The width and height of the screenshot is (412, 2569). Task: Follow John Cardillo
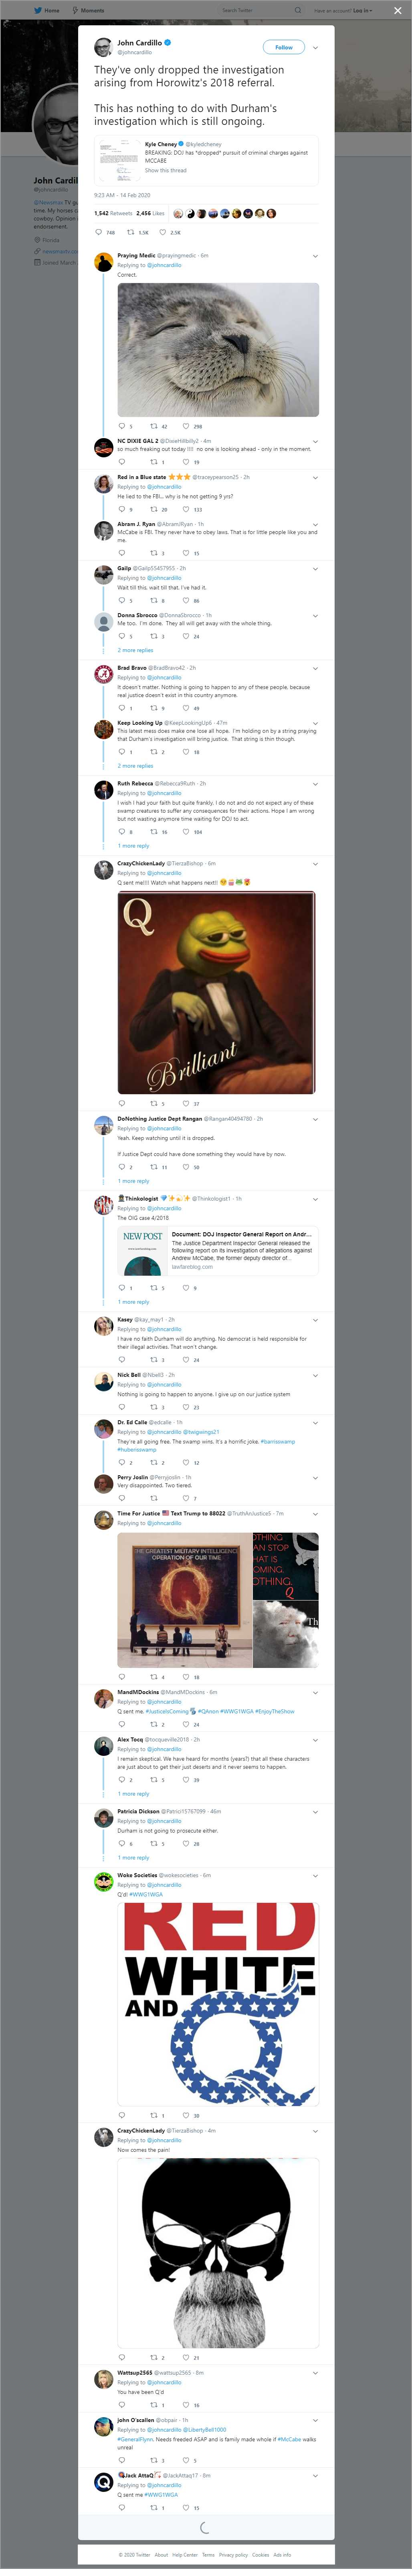pyautogui.click(x=284, y=47)
